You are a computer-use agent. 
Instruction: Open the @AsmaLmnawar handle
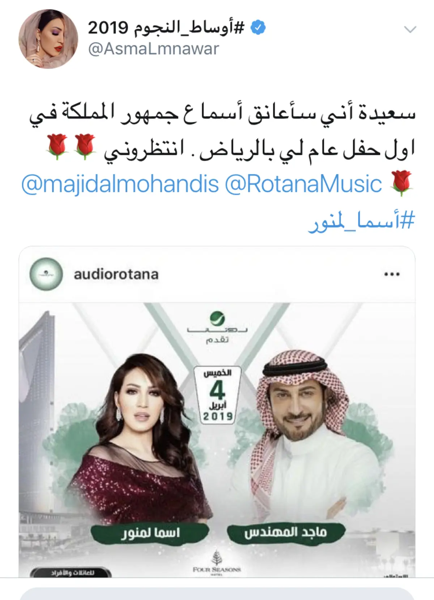[154, 49]
